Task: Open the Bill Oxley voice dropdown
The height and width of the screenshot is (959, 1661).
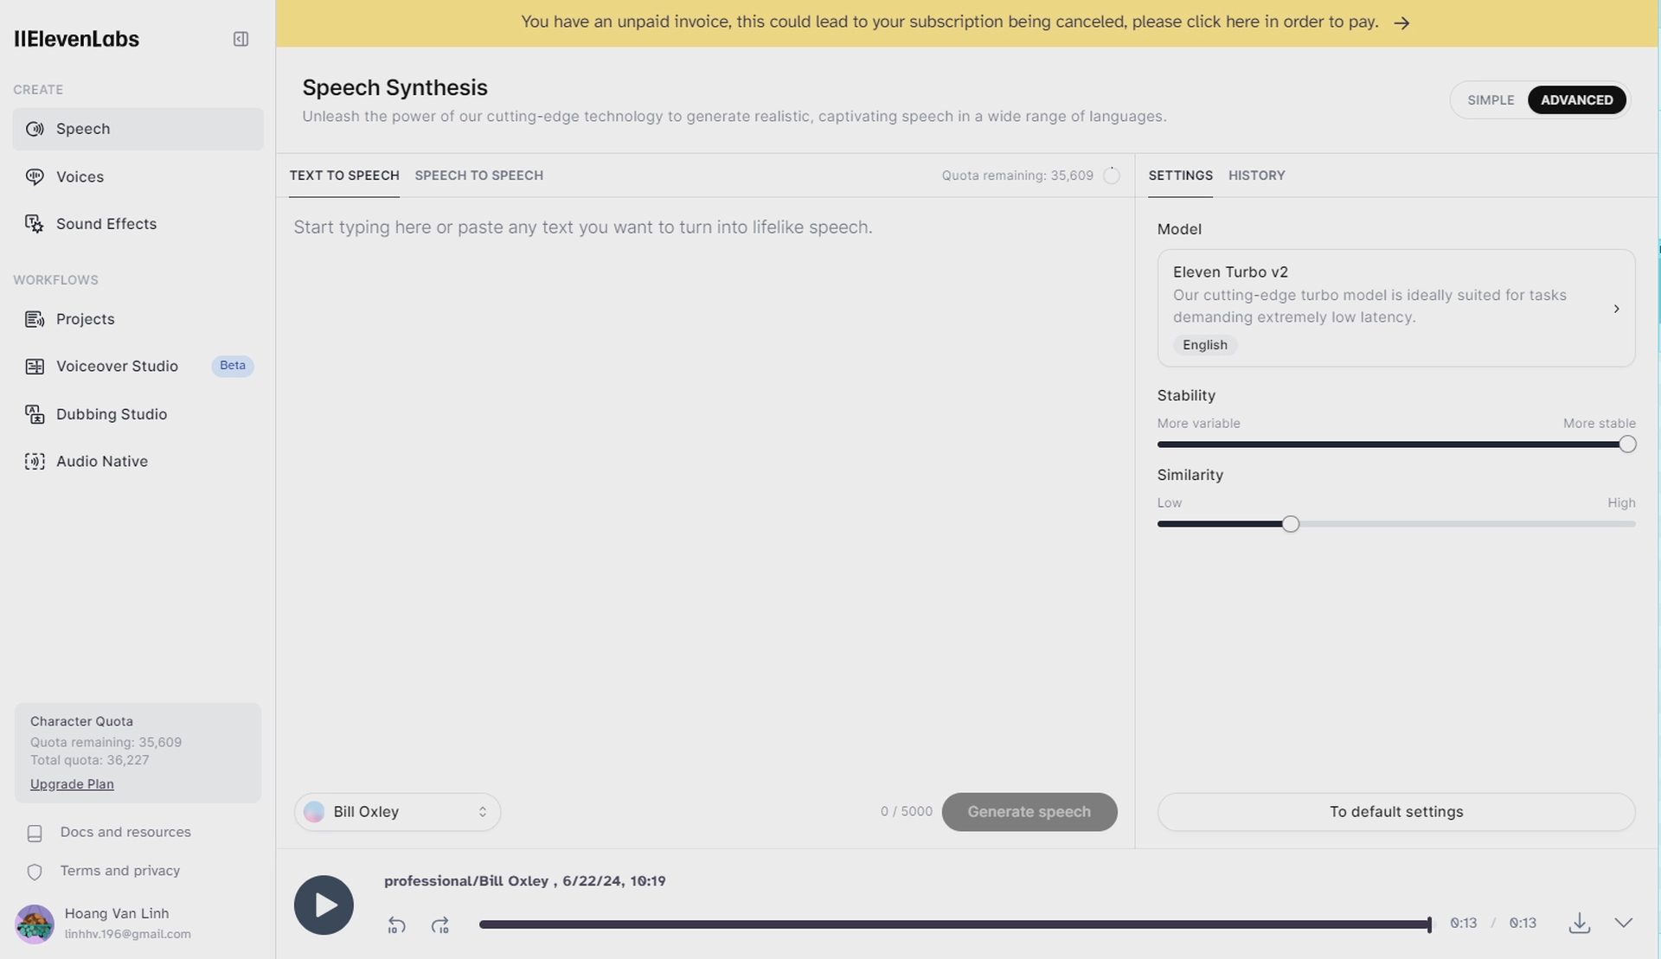Action: 397,811
